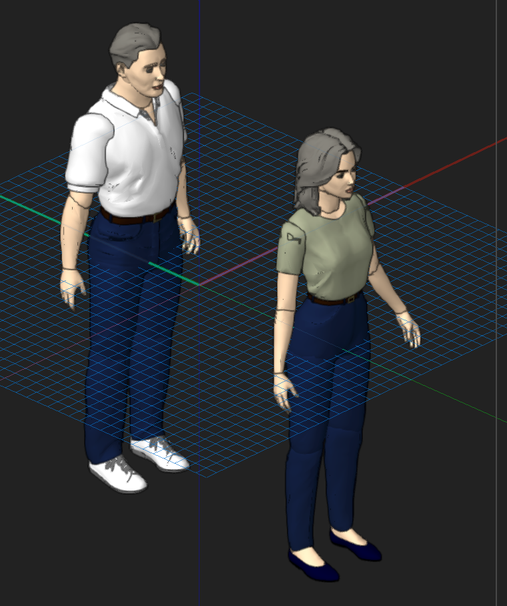
Task: Select the man's brown belt
Action: [137, 217]
